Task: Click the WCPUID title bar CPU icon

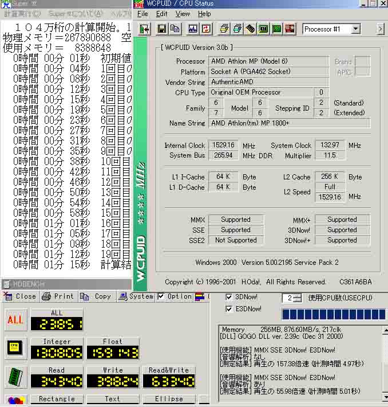Action: pos(138,3)
